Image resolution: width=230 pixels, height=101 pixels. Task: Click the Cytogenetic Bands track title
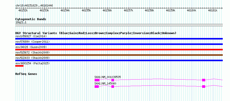tap(31, 19)
